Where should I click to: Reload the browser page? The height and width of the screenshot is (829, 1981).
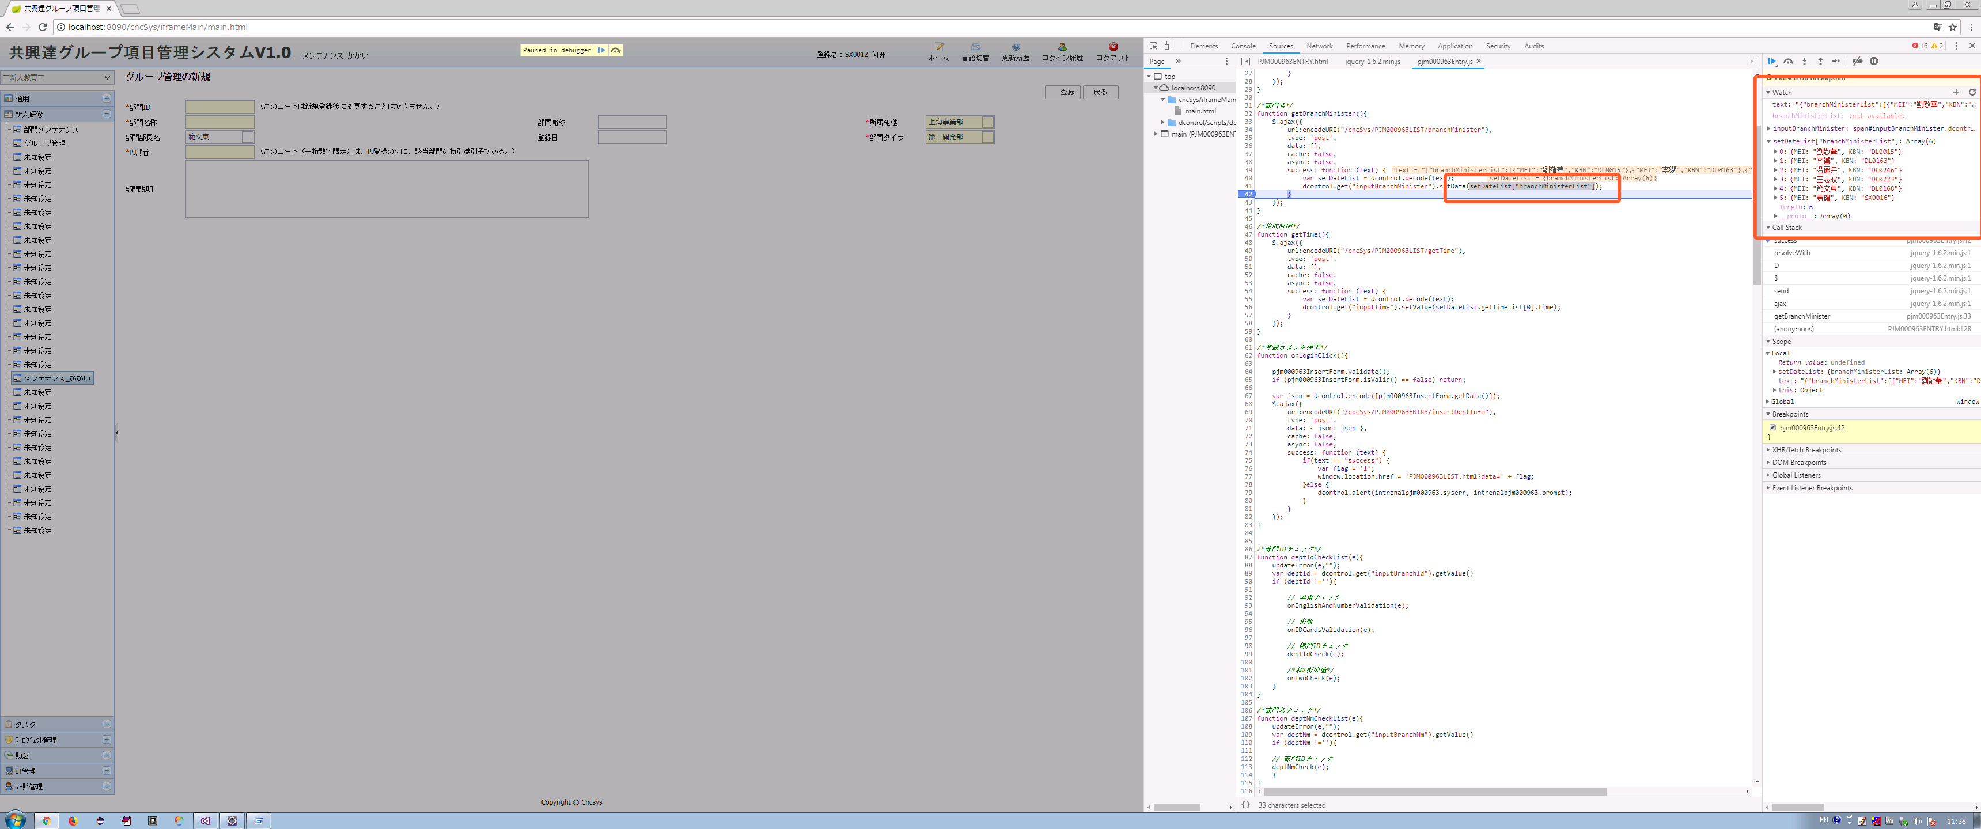click(x=42, y=27)
